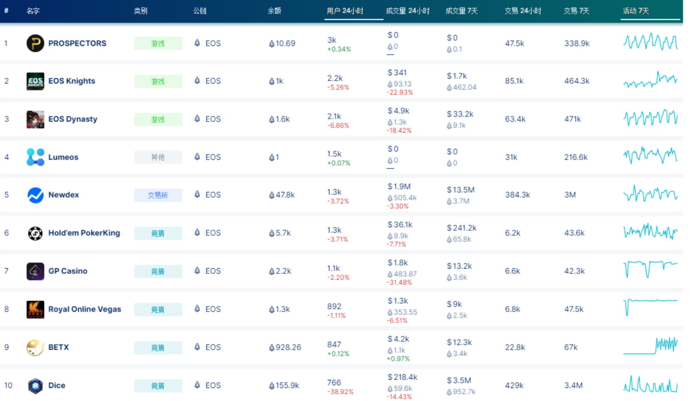
Task: Click 游戏 category tag for EOS Knights
Action: [x=158, y=81]
